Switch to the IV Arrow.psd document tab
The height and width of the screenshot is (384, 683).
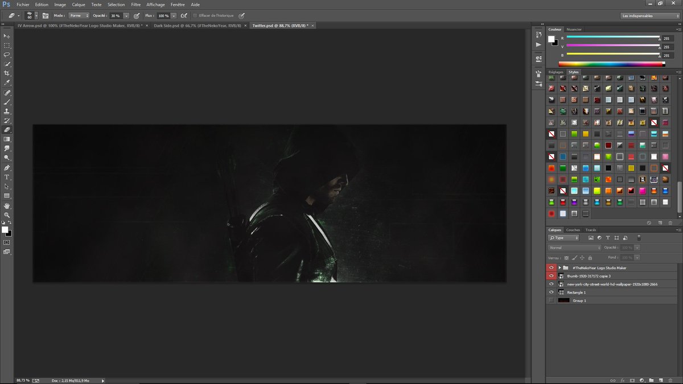point(80,26)
